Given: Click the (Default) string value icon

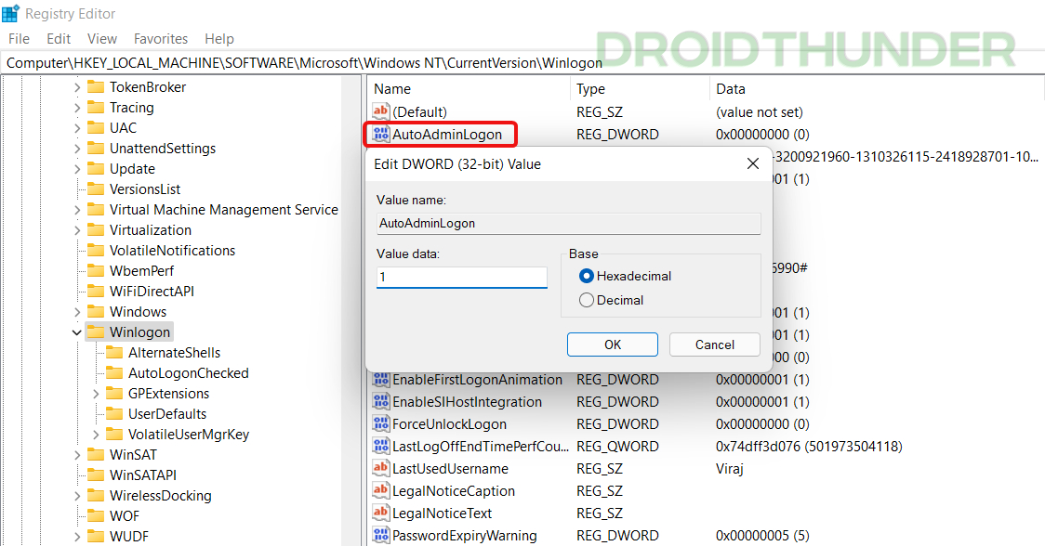Looking at the screenshot, I should [x=380, y=111].
